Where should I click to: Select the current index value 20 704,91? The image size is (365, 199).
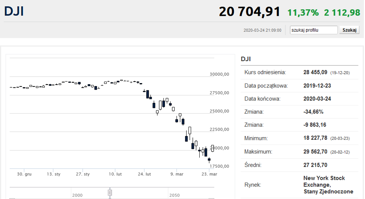[x=249, y=12]
